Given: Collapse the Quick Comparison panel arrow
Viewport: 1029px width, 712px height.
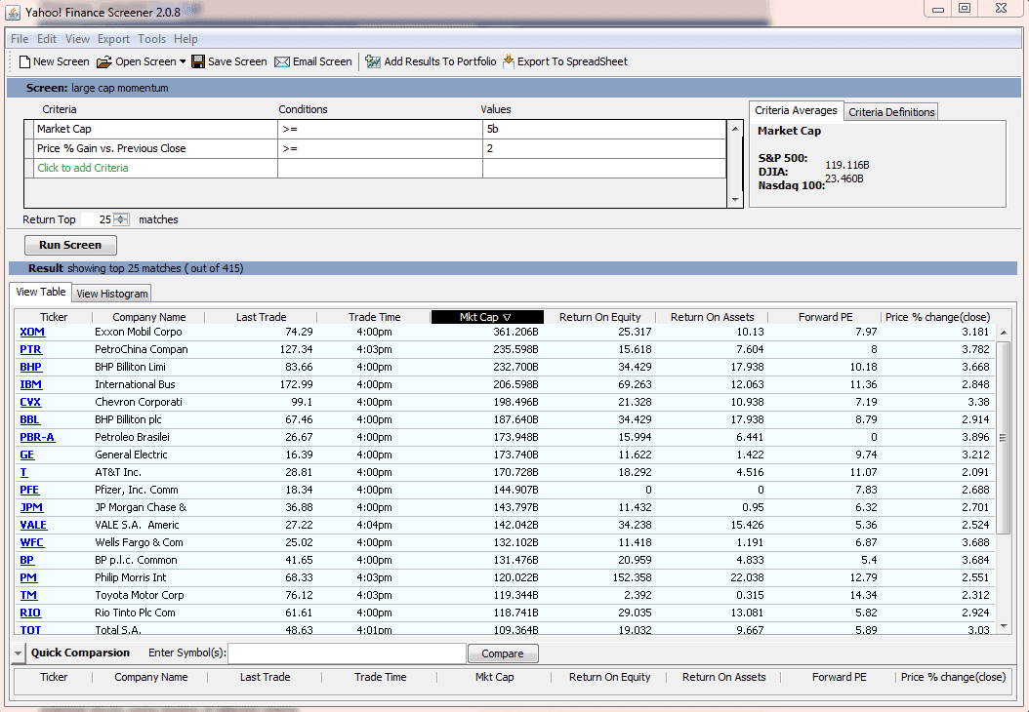Looking at the screenshot, I should (19, 653).
